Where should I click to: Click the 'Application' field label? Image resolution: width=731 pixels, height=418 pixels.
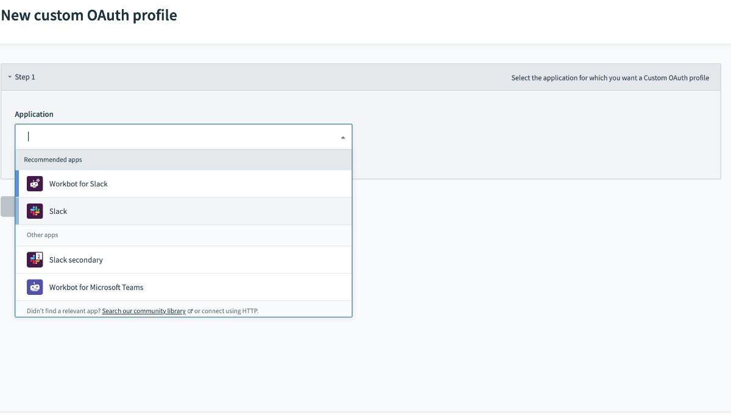[x=34, y=115]
